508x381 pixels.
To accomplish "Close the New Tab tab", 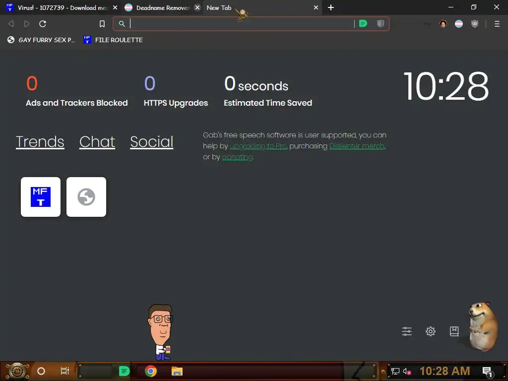I will click(x=316, y=7).
